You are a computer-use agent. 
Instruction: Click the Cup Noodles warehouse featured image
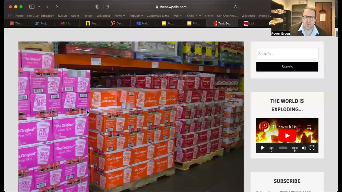point(131,117)
